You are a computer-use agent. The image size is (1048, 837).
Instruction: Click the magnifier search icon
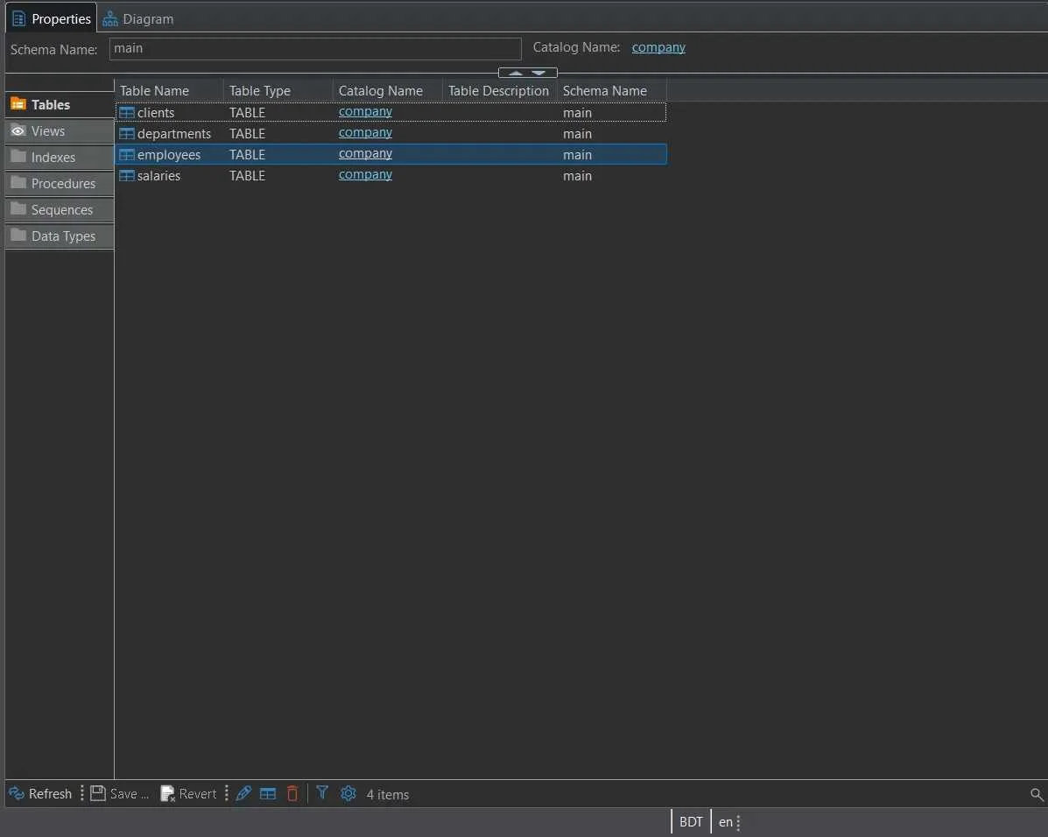(1037, 794)
